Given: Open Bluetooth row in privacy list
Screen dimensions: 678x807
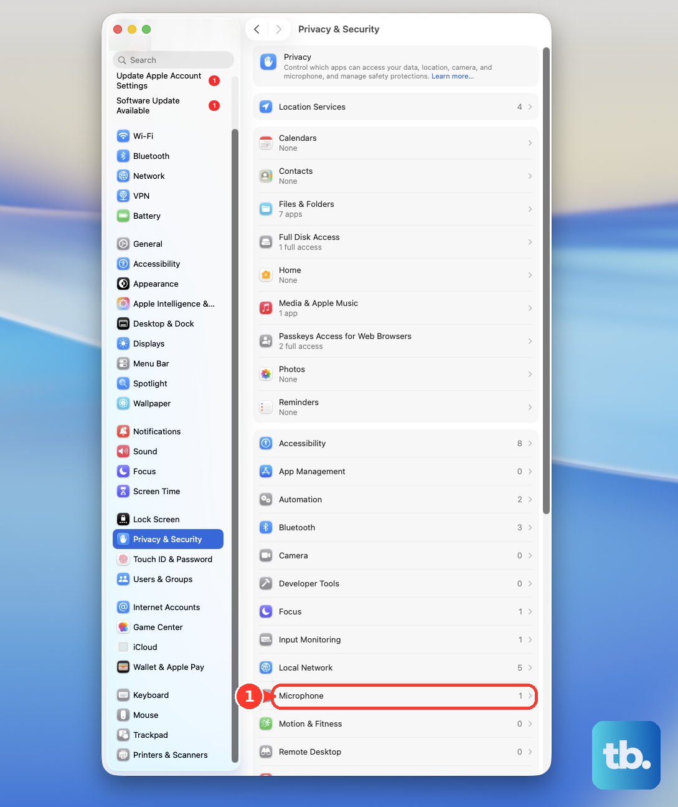Looking at the screenshot, I should [395, 527].
